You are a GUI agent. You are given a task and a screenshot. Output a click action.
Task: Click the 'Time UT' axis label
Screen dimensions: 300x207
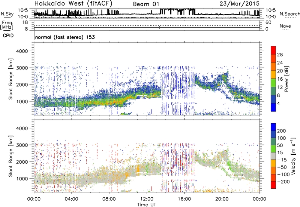[147, 204]
